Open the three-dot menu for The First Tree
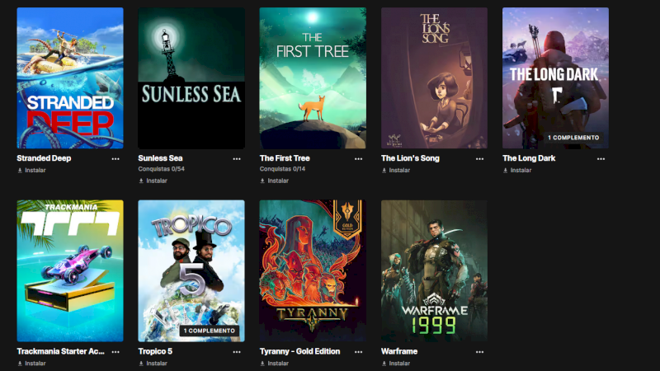The width and height of the screenshot is (660, 371). 358,159
